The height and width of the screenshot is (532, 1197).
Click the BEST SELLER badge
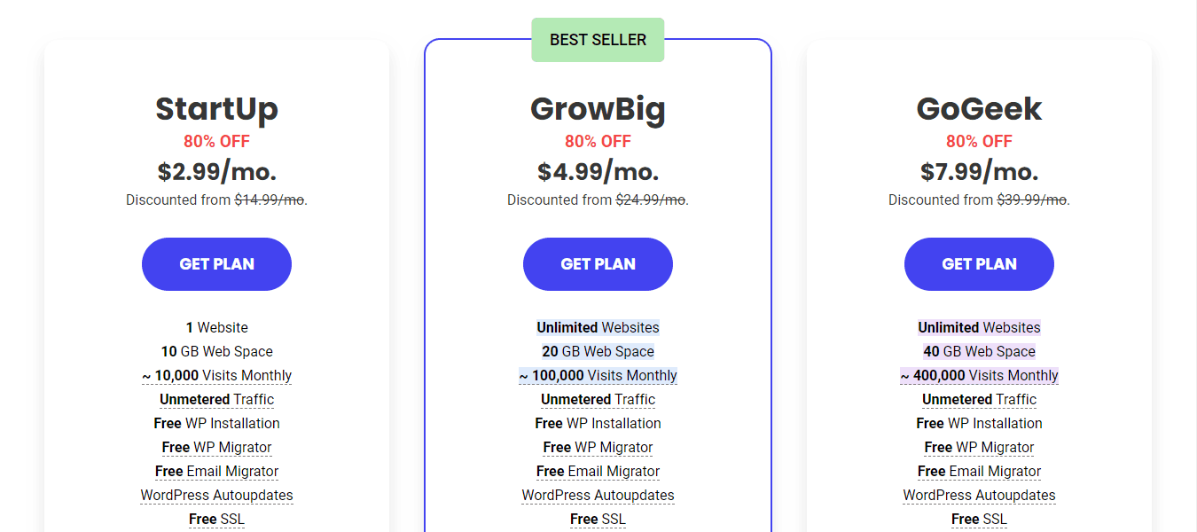pyautogui.click(x=598, y=40)
